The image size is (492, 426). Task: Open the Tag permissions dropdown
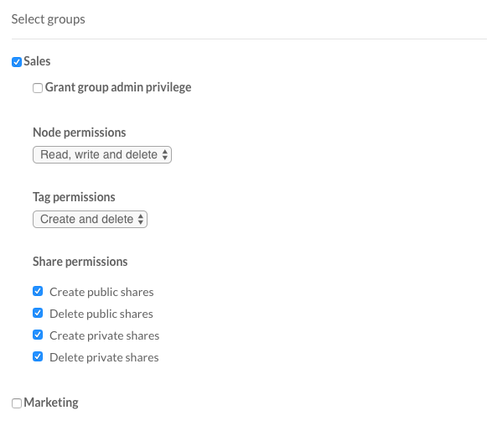[x=90, y=219]
